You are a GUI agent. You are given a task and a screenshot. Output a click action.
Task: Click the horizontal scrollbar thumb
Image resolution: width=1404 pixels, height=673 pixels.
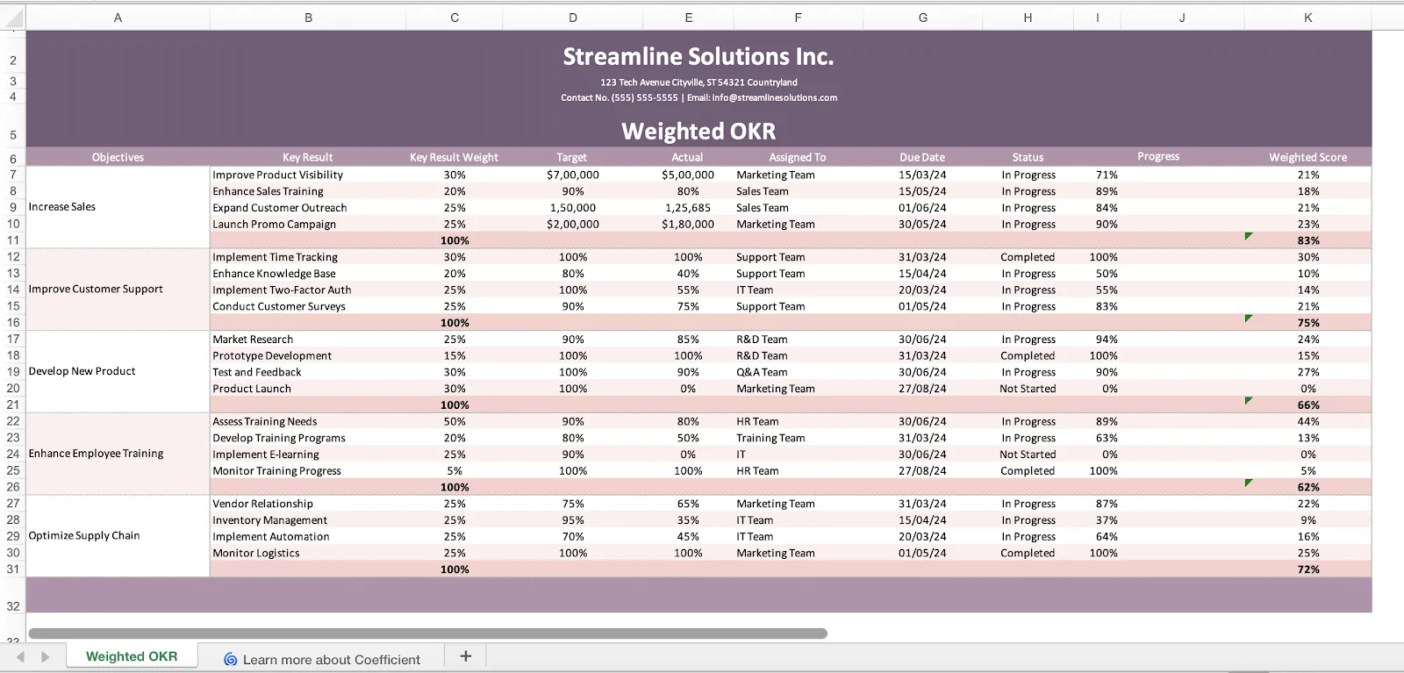[427, 633]
